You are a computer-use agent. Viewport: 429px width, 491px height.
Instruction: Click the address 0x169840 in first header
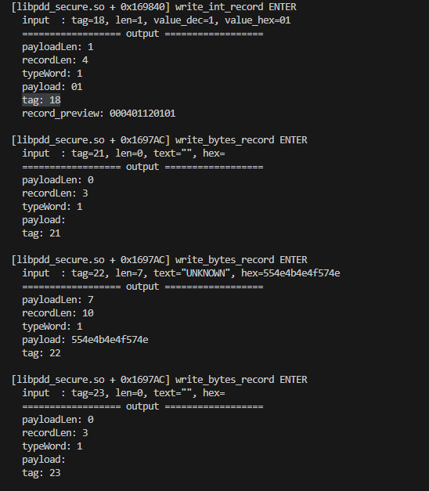click(142, 7)
